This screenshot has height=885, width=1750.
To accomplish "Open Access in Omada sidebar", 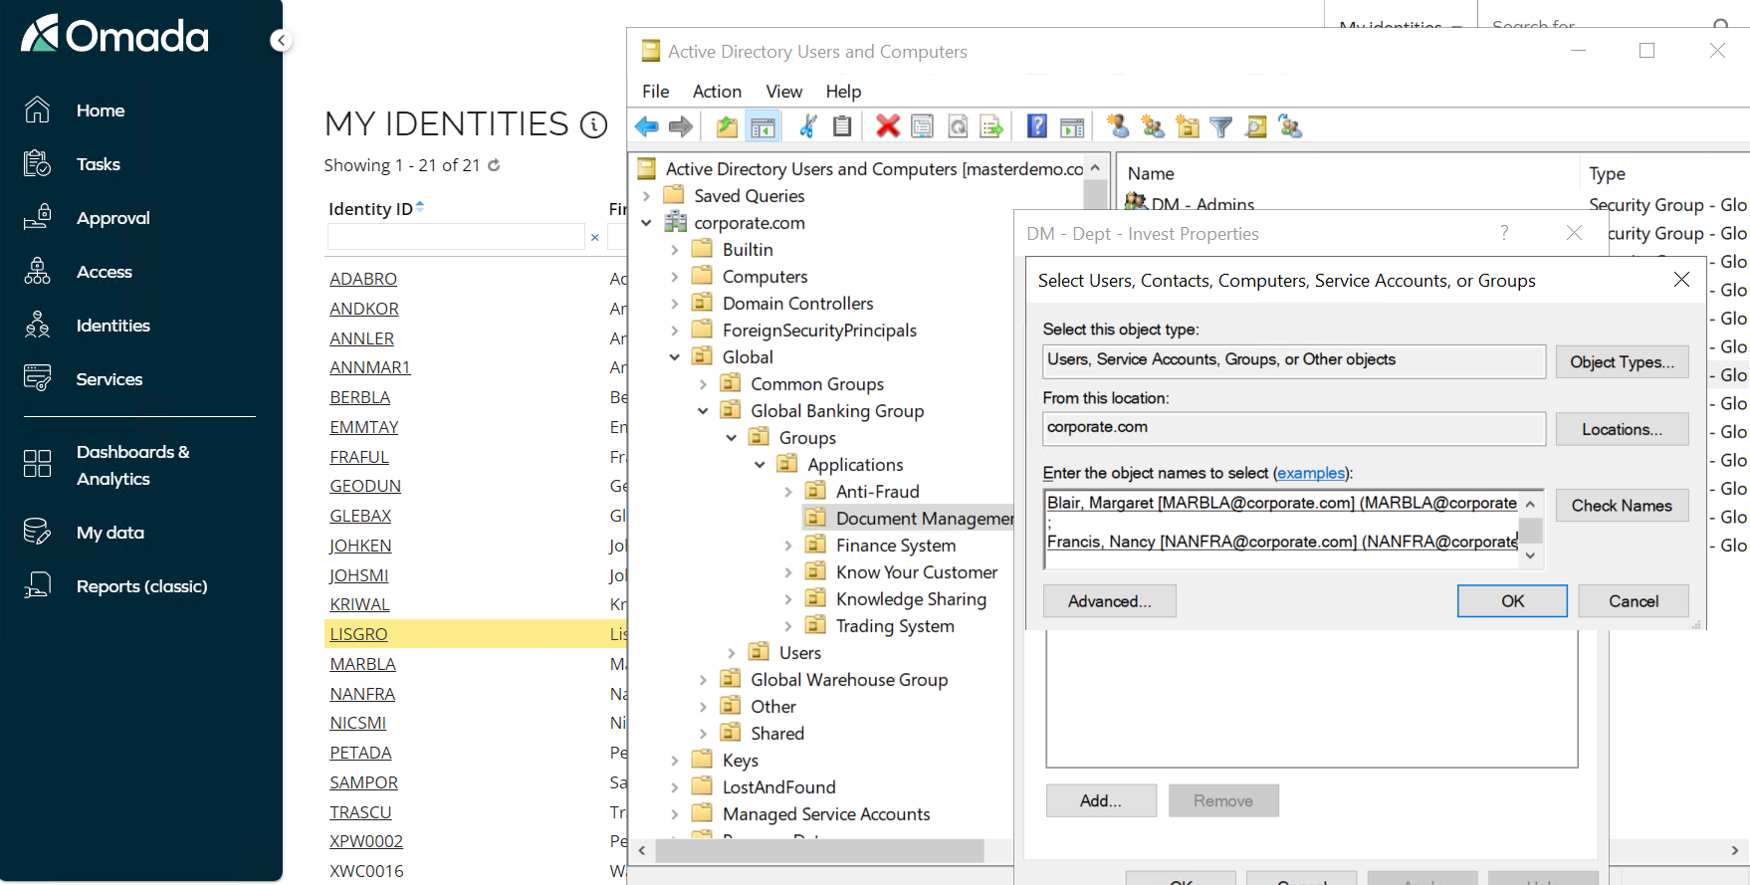I will pos(104,272).
